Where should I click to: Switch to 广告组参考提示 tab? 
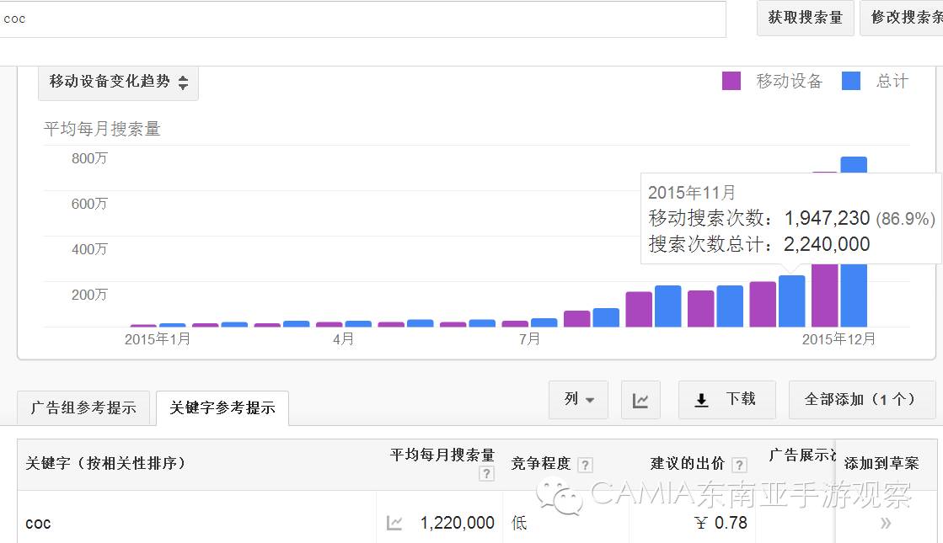pos(83,407)
